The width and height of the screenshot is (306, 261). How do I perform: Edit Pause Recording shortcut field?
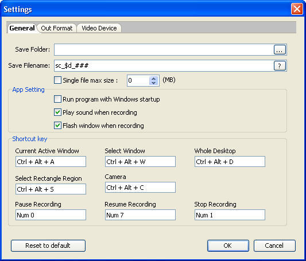(x=51, y=215)
